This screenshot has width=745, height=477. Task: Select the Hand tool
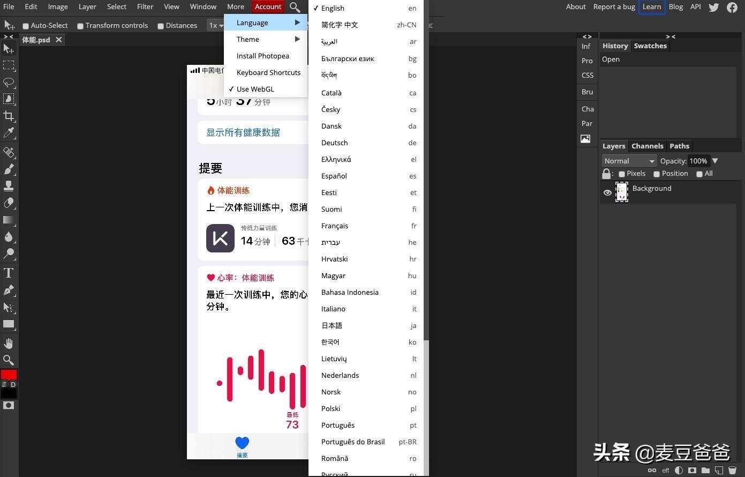coord(9,343)
